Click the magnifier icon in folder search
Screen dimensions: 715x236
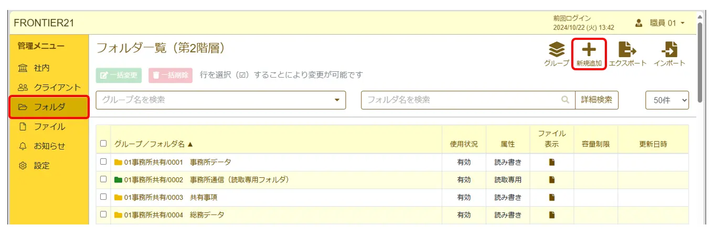[565, 100]
